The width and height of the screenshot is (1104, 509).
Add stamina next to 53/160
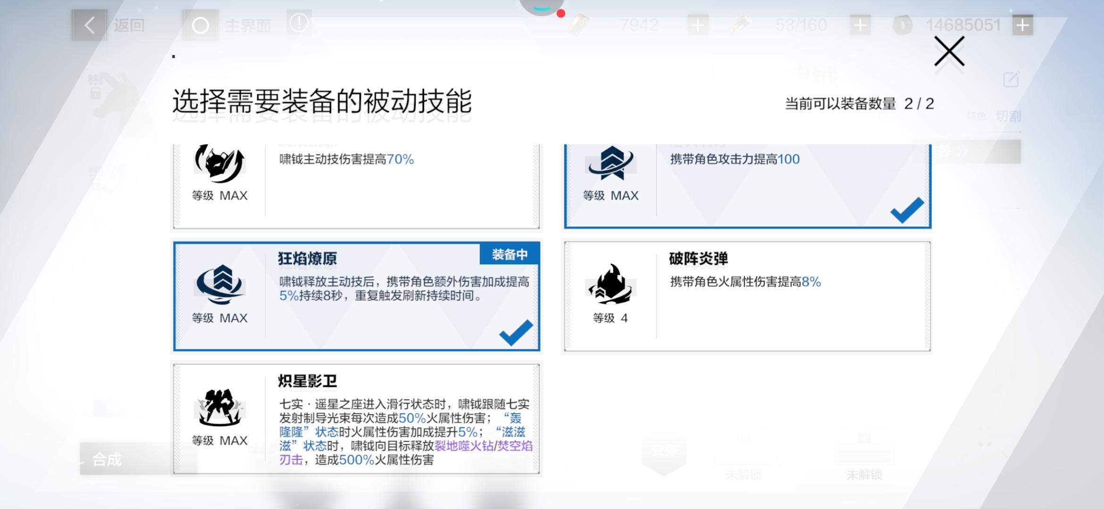860,25
